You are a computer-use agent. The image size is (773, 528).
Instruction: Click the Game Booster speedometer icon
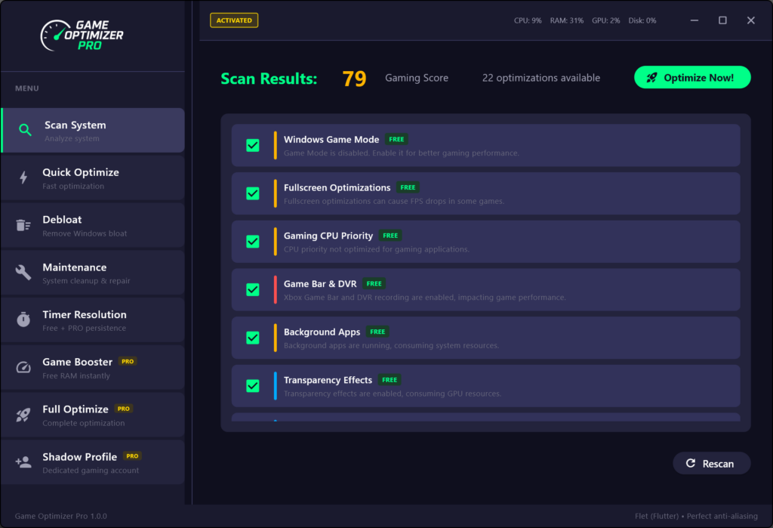click(x=23, y=368)
